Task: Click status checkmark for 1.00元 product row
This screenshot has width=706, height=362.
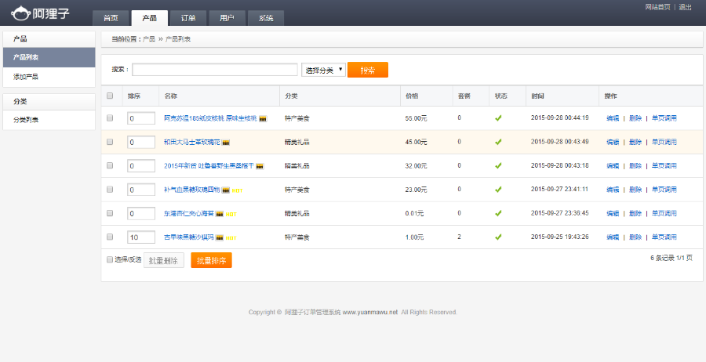Action: click(x=497, y=237)
